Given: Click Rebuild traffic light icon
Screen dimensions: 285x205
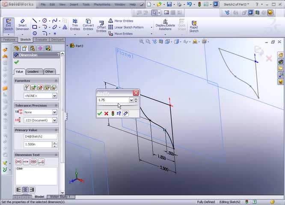Looking at the screenshot, I should coord(199,4).
